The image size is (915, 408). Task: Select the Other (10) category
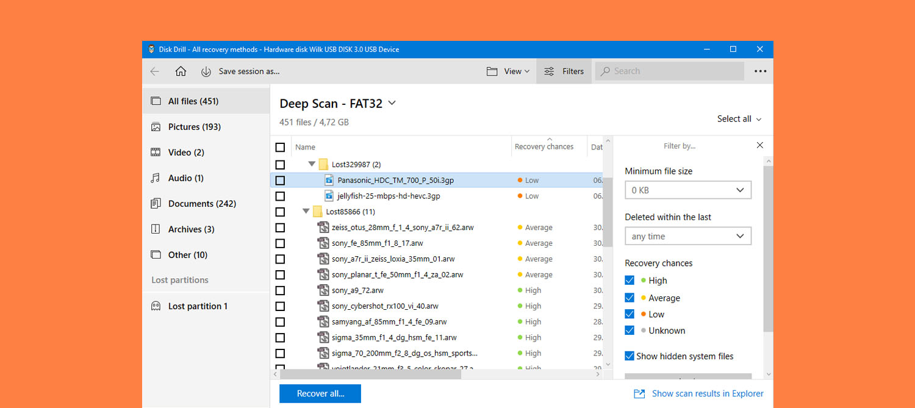point(206,255)
